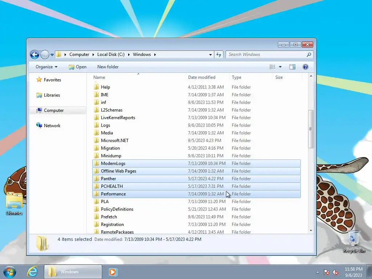Select the Microsoft.NET folder icon
The image size is (372, 279).
coord(96,141)
